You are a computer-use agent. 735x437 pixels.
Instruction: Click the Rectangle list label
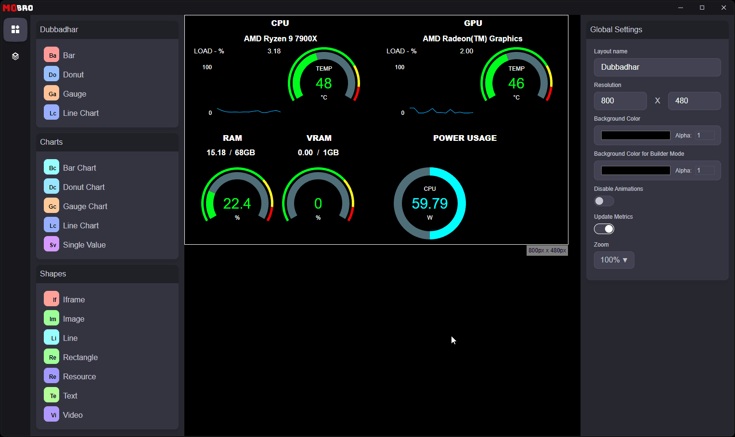(x=80, y=357)
